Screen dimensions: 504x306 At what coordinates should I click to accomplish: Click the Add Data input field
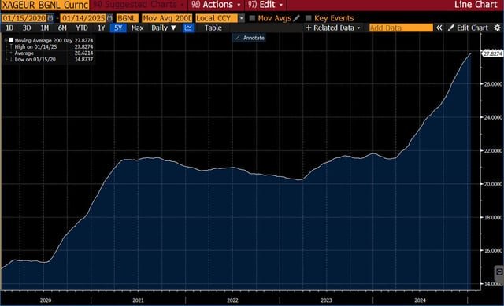(401, 28)
